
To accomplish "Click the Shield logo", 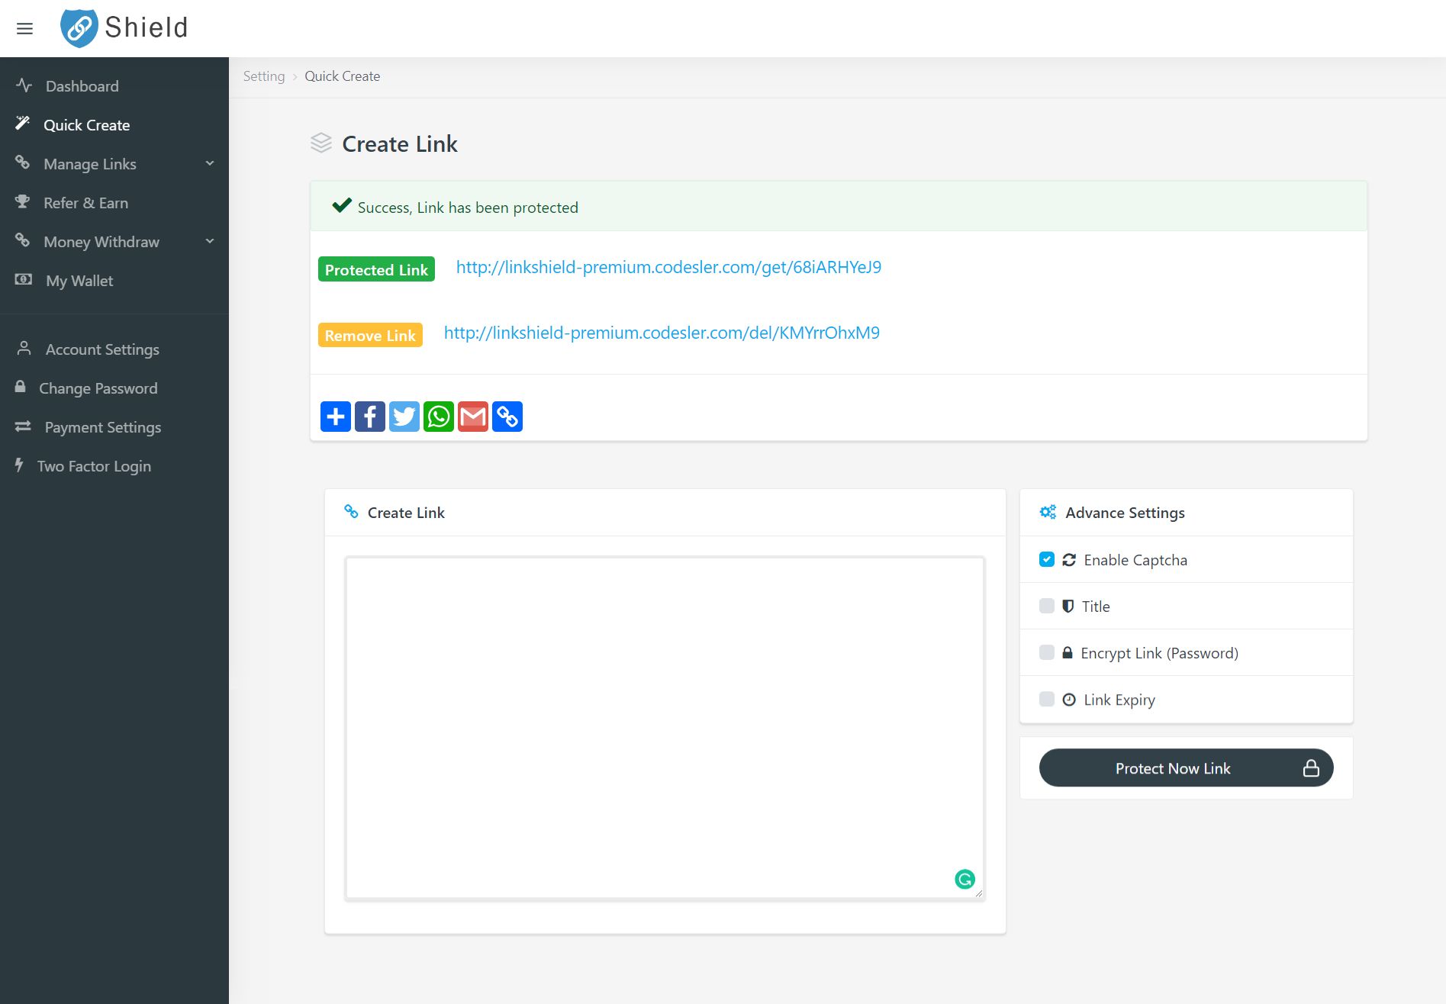I will (x=124, y=28).
